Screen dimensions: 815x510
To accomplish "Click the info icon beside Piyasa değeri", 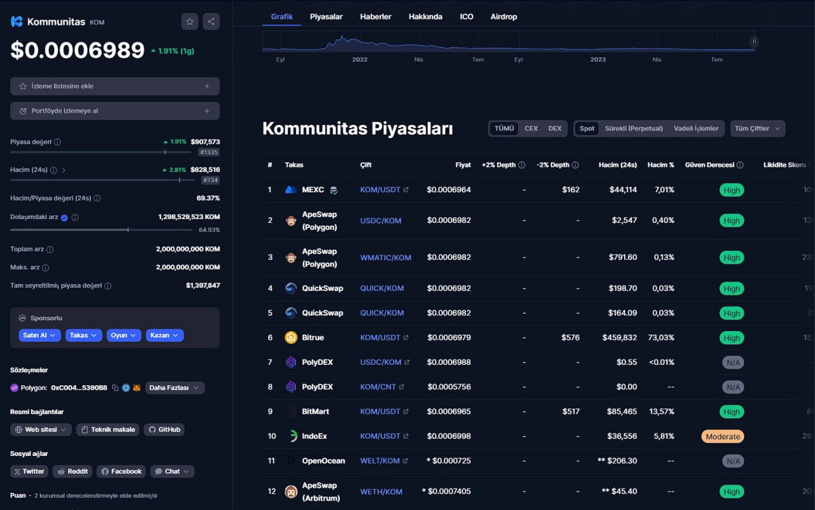I will pyautogui.click(x=57, y=142).
